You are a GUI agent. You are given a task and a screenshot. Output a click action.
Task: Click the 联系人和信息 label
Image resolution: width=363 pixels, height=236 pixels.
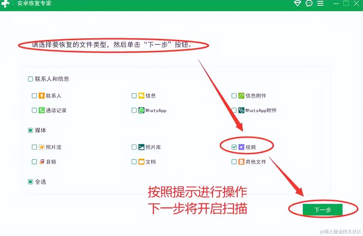[x=52, y=79]
